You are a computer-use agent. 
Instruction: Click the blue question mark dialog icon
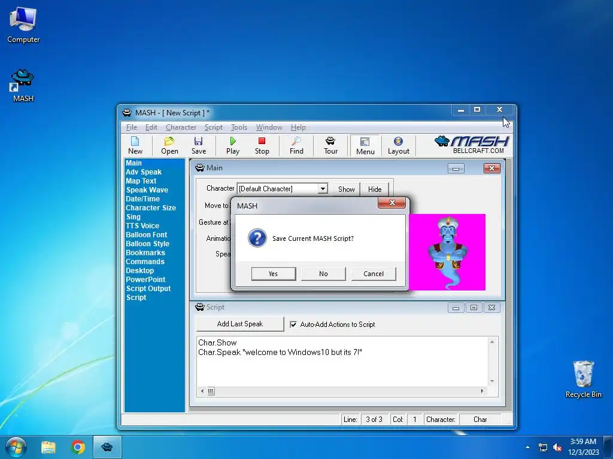[257, 238]
